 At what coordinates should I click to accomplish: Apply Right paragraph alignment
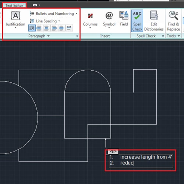click(54, 28)
